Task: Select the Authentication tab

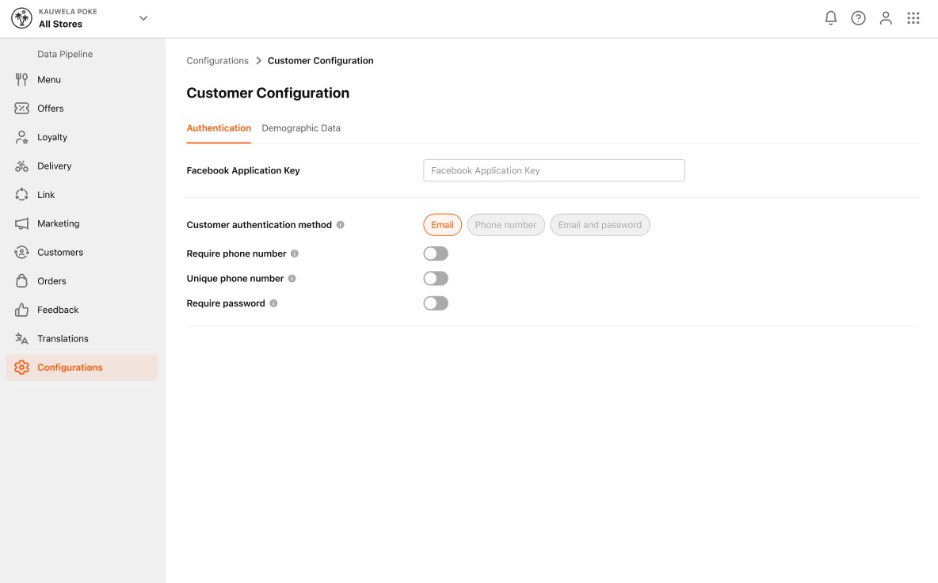Action: pos(219,128)
